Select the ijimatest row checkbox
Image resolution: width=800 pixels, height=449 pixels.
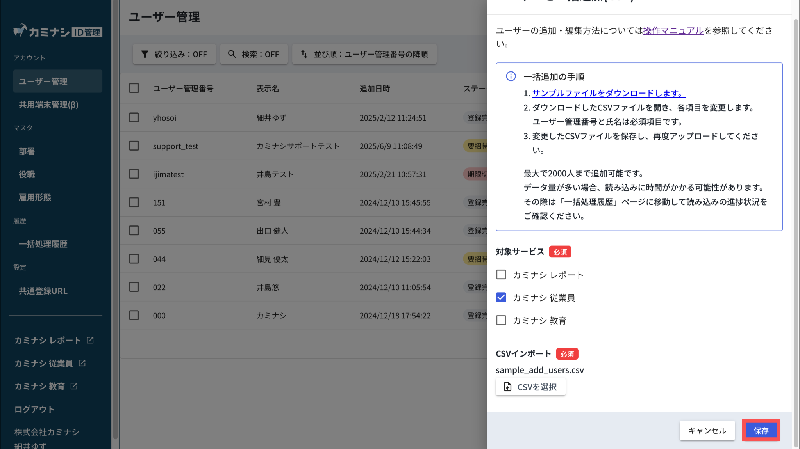(134, 174)
